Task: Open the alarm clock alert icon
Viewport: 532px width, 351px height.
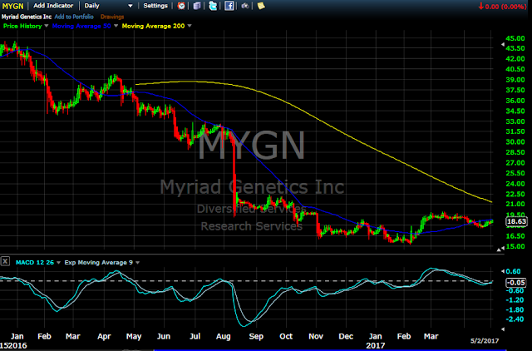Action: [181, 6]
